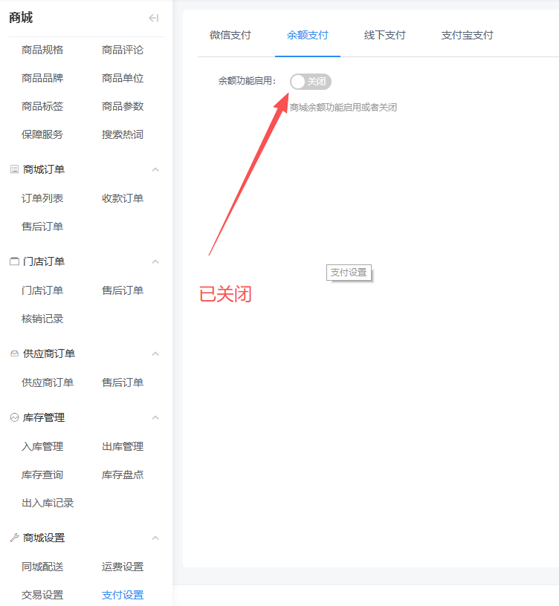559x606 pixels.
Task: Click the 商城 sidebar title
Action: click(21, 18)
